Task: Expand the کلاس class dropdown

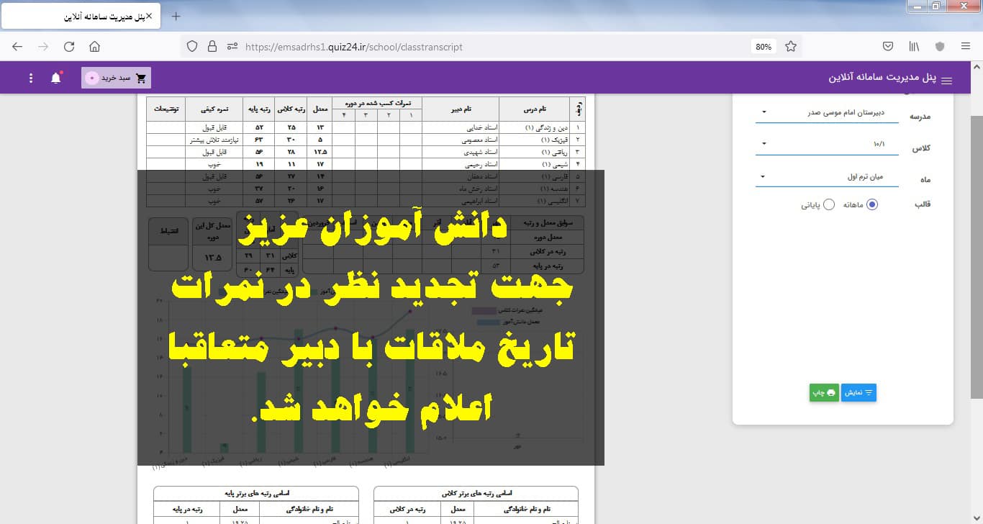Action: pos(827,145)
